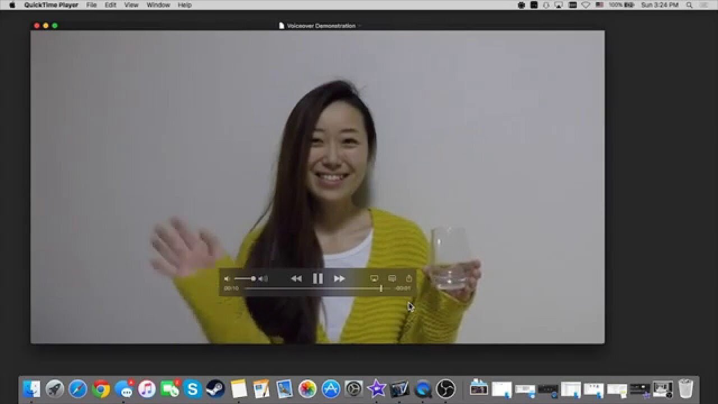Open the Edit menu
Screen dimensions: 718x404
pyautogui.click(x=111, y=5)
